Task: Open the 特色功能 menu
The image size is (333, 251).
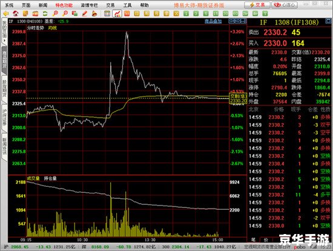Action: 64,5
